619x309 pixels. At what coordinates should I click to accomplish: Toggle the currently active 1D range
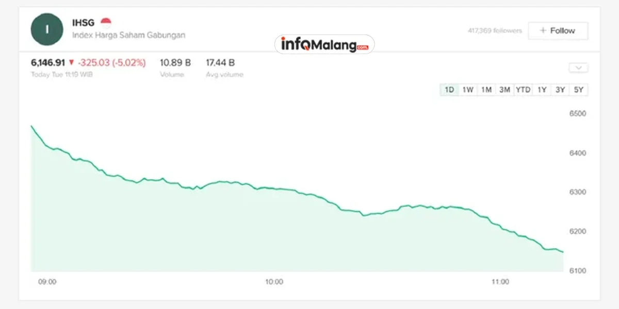[x=449, y=89]
